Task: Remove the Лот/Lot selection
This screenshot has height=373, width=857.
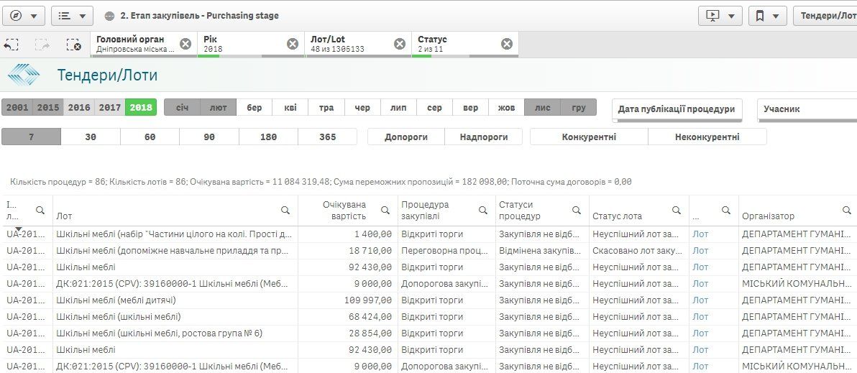Action: tap(400, 45)
